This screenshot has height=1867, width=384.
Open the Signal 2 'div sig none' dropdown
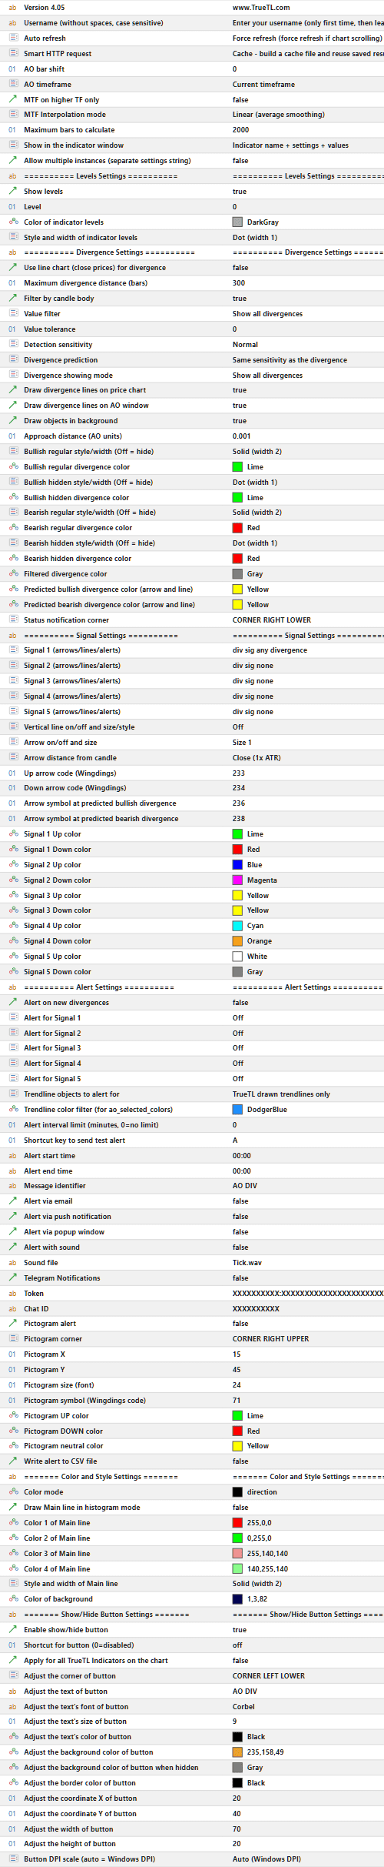(253, 666)
